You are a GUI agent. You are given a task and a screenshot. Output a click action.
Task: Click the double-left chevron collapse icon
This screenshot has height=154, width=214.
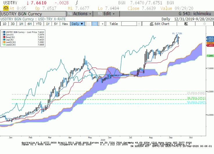coord(139,24)
